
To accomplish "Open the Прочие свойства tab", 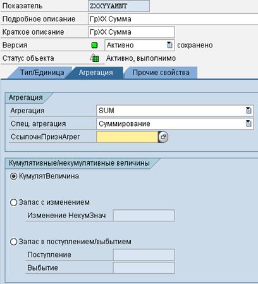I will [x=161, y=73].
